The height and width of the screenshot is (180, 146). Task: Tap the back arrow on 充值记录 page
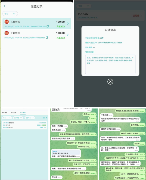4,6
